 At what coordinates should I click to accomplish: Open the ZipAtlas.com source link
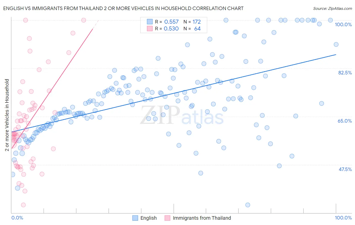(x=333, y=8)
